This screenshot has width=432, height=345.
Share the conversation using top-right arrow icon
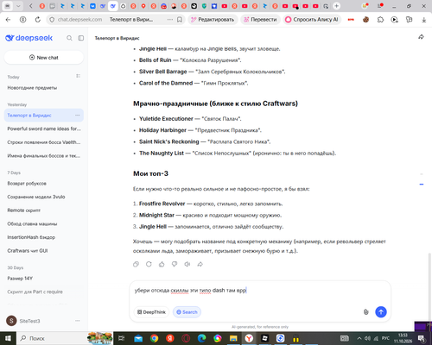[x=421, y=37]
